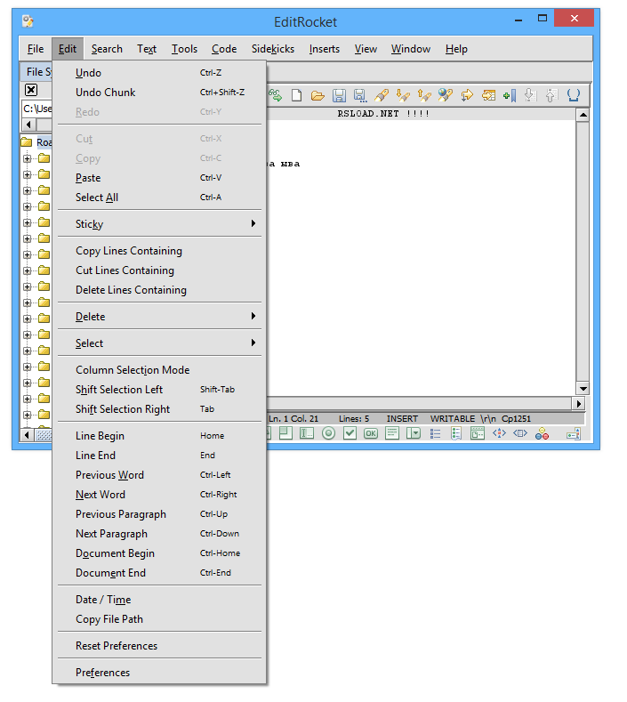Click the marker with globe icon
This screenshot has height=702, width=627.
(x=446, y=95)
